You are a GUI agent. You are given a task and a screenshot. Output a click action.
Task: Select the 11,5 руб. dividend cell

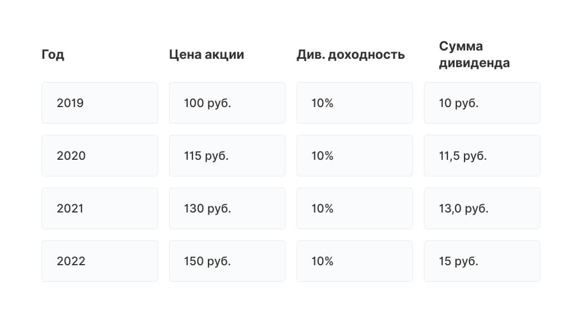[482, 155]
